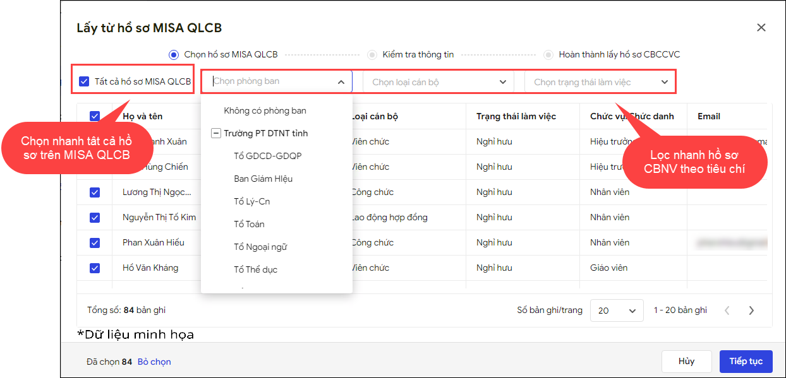Select Tổ Toán from department list
Viewport: 786px width, 378px height.
pos(249,224)
